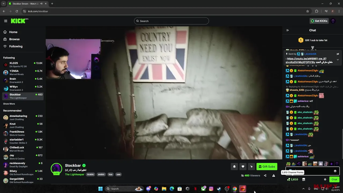Screen dimensions: 343x193
Task: Open browser extensions puzzle icon
Action: coord(316,11)
